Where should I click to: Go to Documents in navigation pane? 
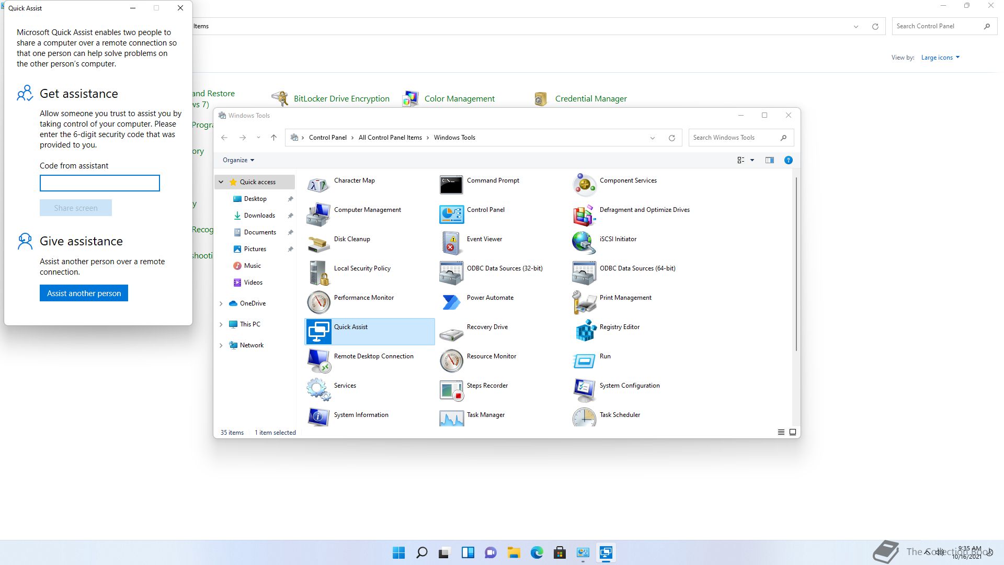(260, 232)
